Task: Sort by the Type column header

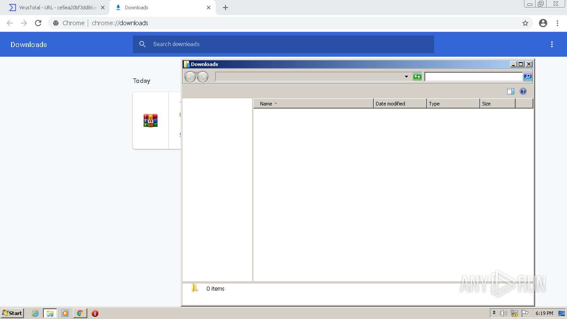Action: (453, 103)
